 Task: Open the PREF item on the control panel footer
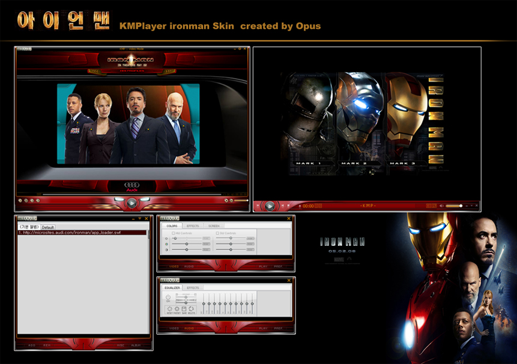pyautogui.click(x=278, y=266)
